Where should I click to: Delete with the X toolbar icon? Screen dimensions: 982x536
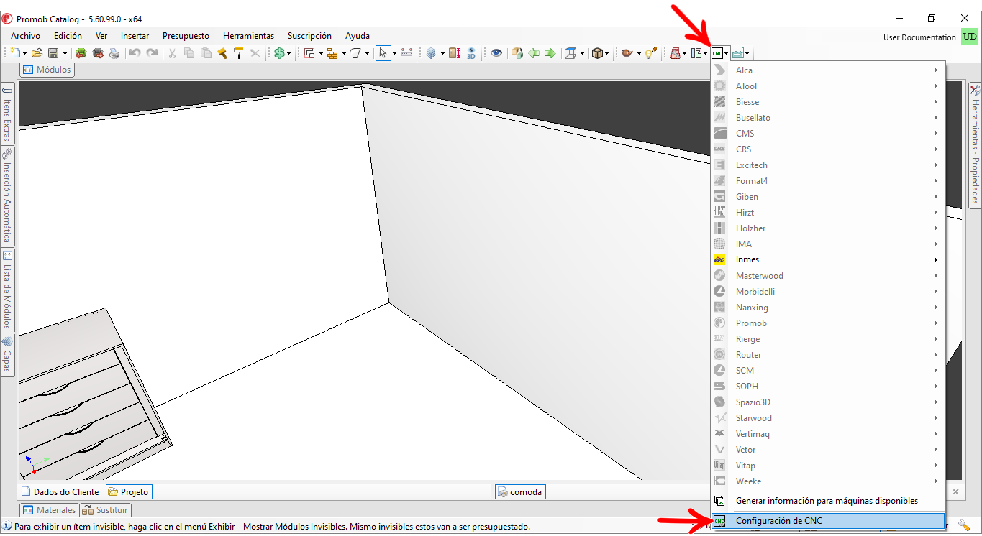pyautogui.click(x=255, y=53)
